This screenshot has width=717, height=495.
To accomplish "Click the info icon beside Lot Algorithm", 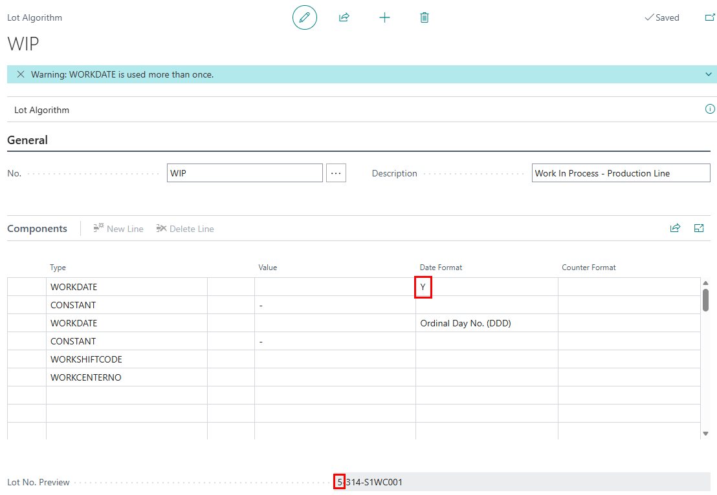I will (709, 109).
